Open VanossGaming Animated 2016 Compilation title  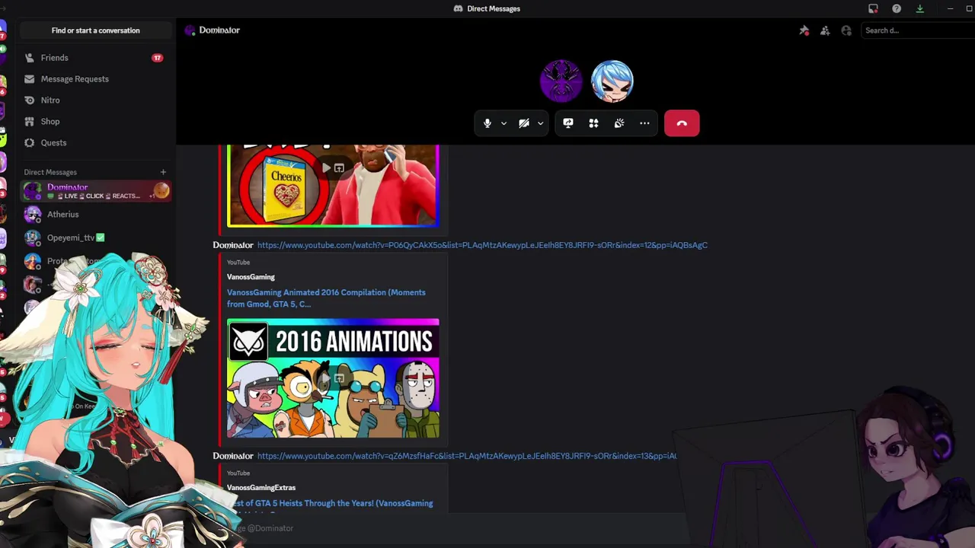(x=326, y=298)
